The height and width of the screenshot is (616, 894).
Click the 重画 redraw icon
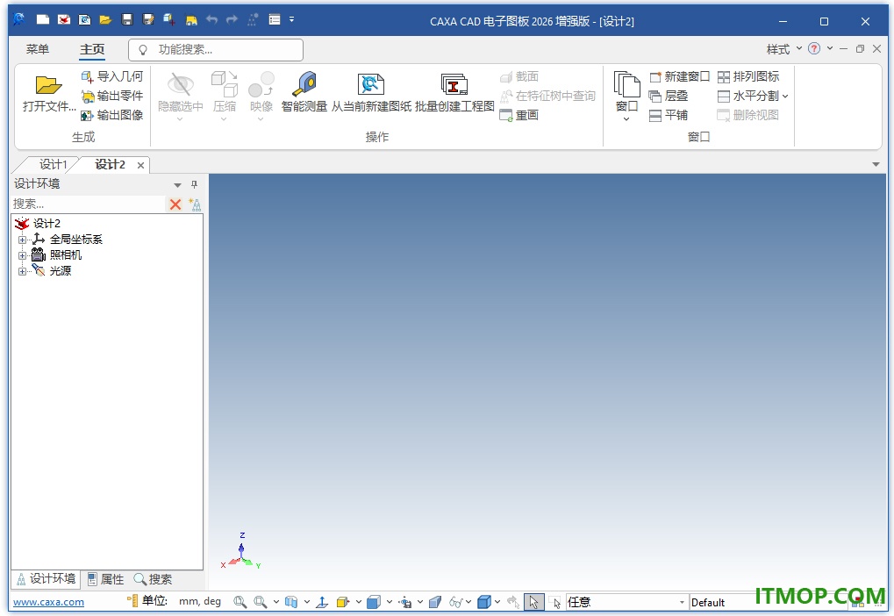505,115
